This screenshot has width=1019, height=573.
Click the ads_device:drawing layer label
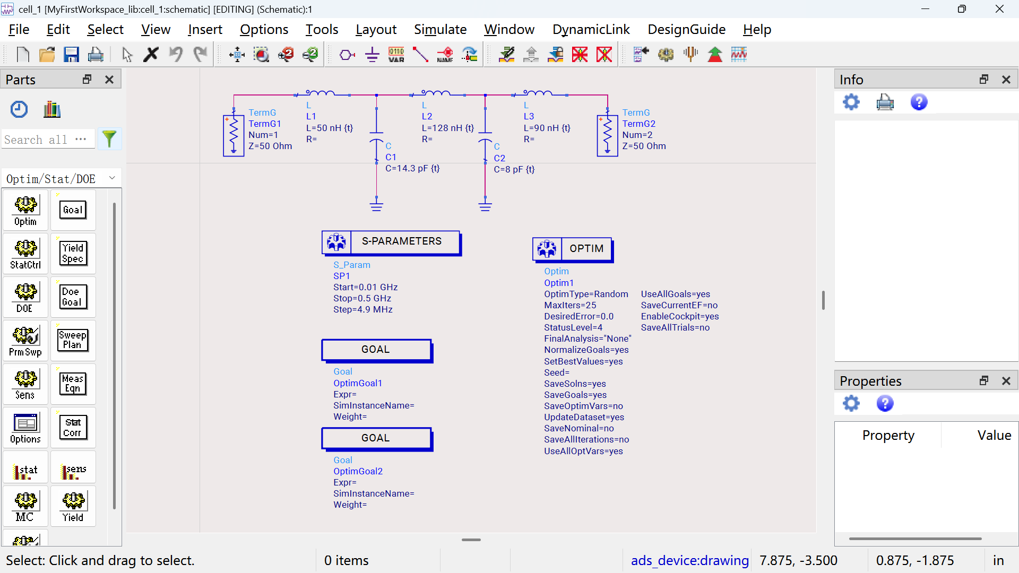pyautogui.click(x=689, y=560)
